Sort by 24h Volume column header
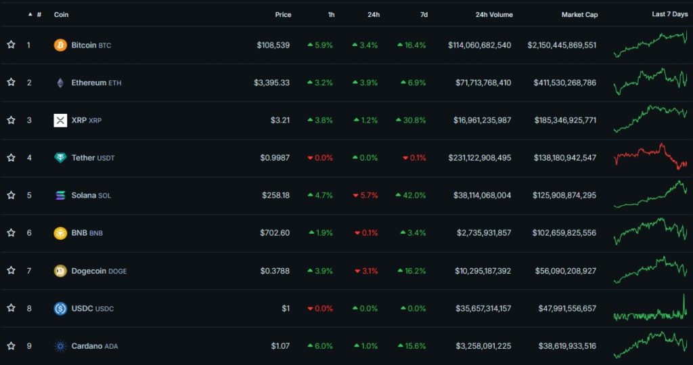 (x=494, y=15)
